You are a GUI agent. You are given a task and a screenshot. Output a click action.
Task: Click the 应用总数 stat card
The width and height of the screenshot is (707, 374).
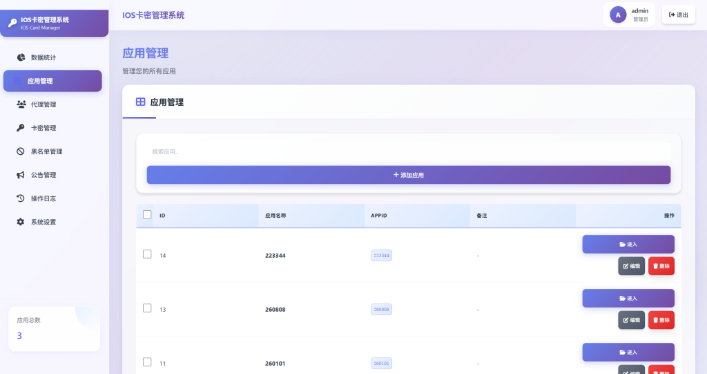[54, 328]
